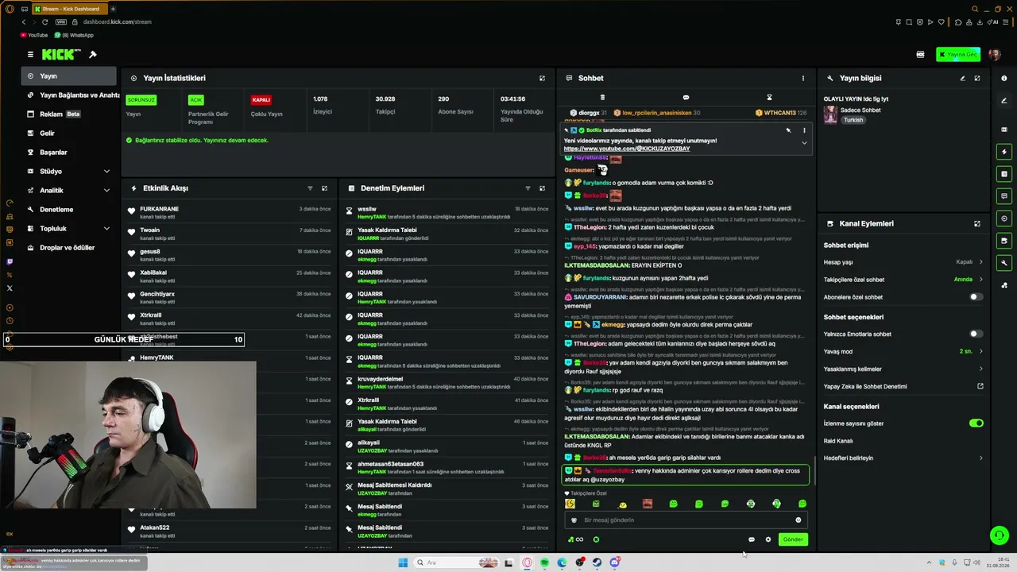Focus the Bir mesaj gönderin input
The width and height of the screenshot is (1017, 572).
coord(686,520)
